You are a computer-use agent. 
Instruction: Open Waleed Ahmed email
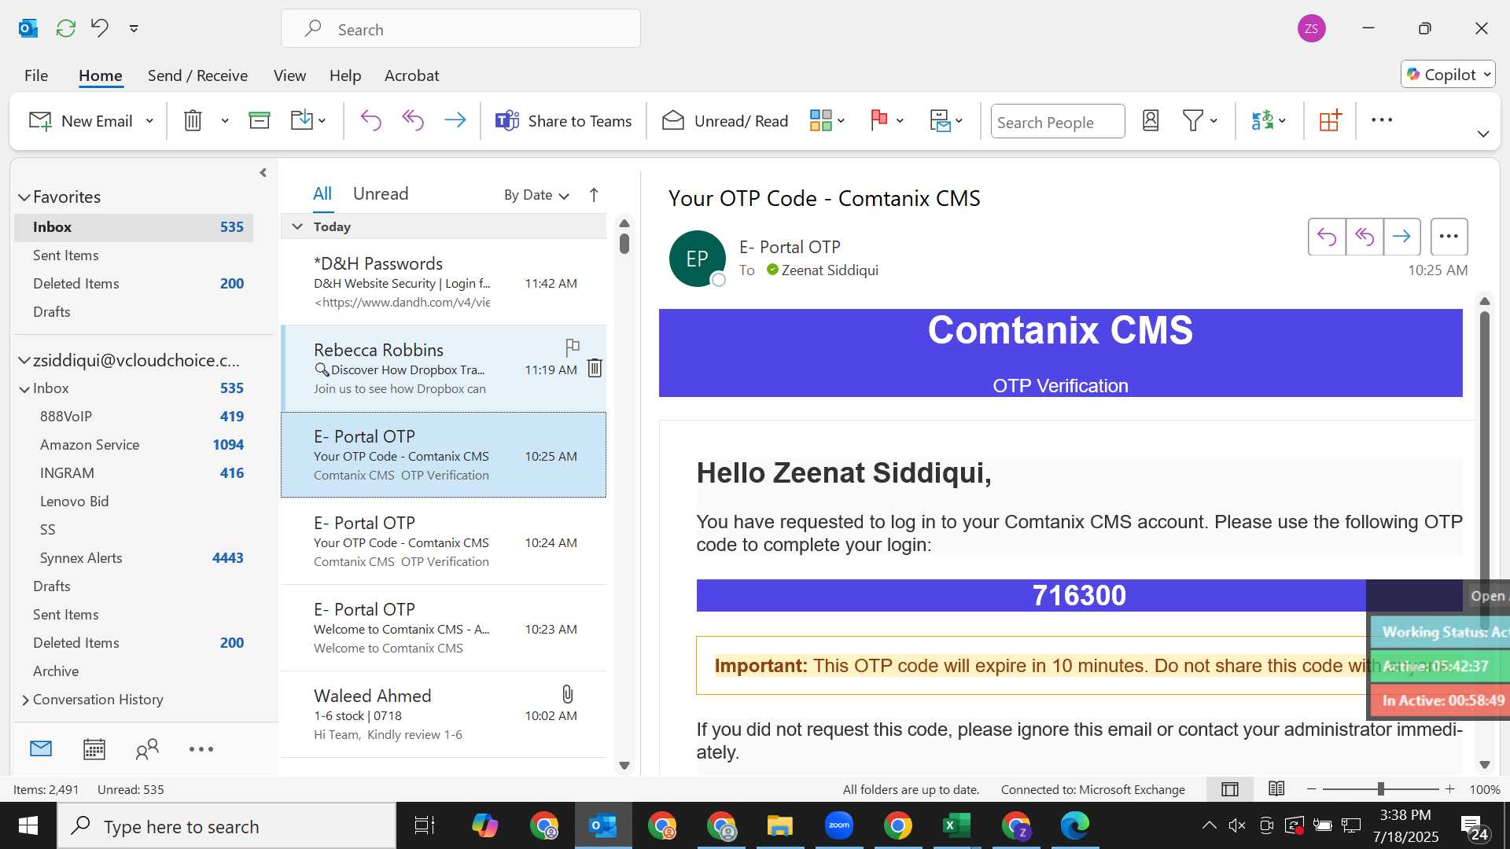(444, 715)
